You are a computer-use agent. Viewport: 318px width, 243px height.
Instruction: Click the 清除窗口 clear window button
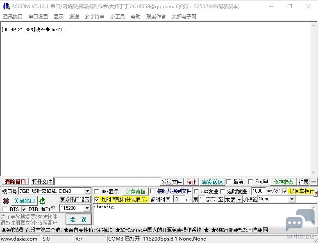pos(15,182)
